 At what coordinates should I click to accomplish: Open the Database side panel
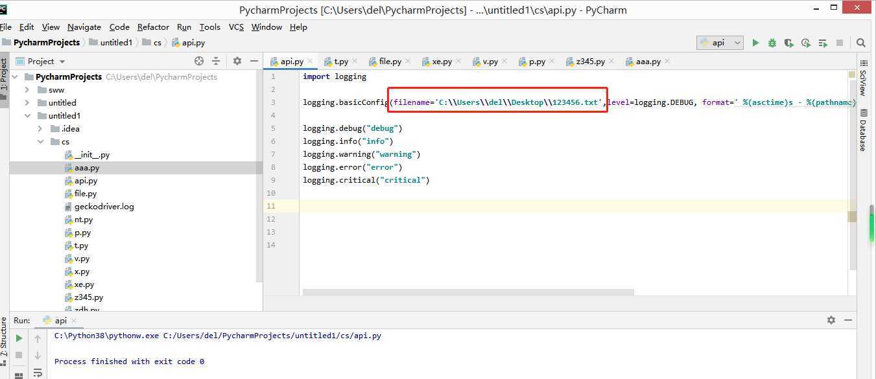[x=863, y=130]
